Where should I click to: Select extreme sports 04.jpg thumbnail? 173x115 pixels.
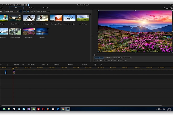(69, 18)
